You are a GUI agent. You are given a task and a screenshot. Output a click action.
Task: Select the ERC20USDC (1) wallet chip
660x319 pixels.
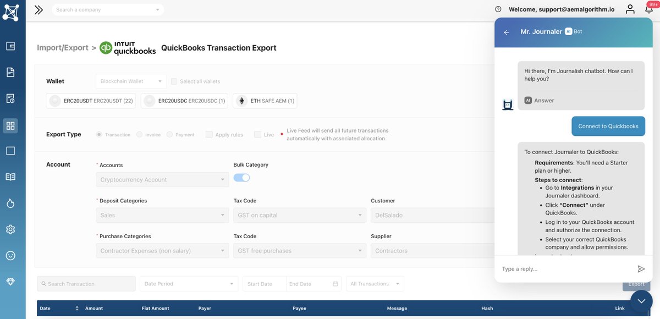click(185, 101)
